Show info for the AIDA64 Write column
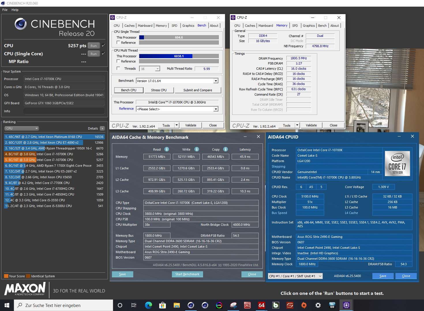 point(197,149)
